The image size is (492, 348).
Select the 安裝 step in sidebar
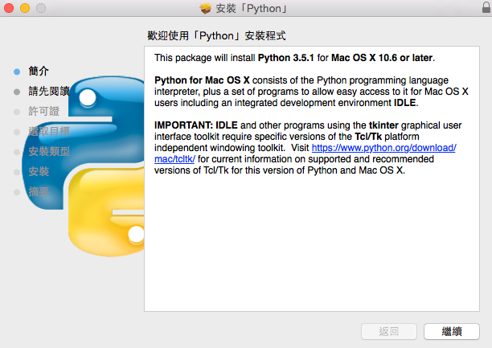click(39, 171)
